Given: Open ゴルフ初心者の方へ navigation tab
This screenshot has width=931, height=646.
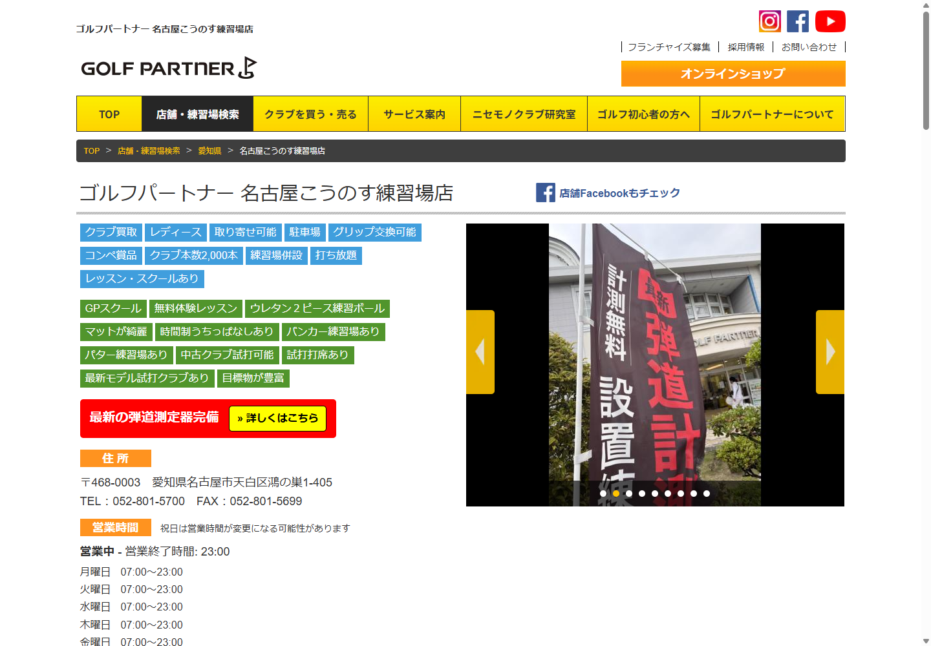Looking at the screenshot, I should click(x=643, y=114).
